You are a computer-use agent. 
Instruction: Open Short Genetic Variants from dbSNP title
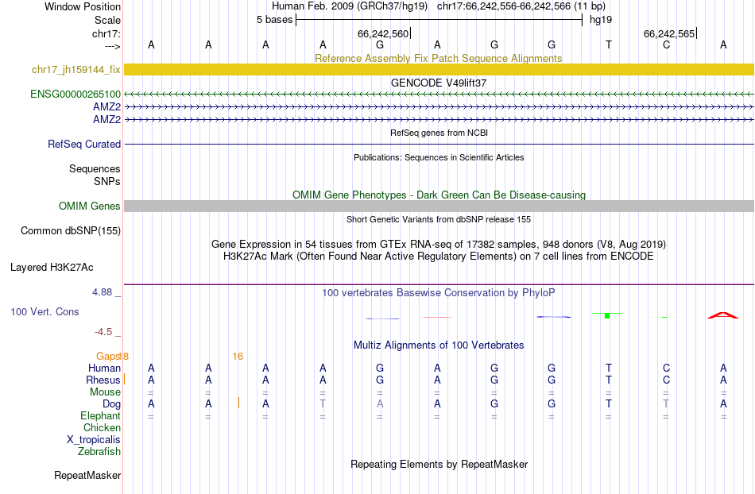pyautogui.click(x=439, y=219)
